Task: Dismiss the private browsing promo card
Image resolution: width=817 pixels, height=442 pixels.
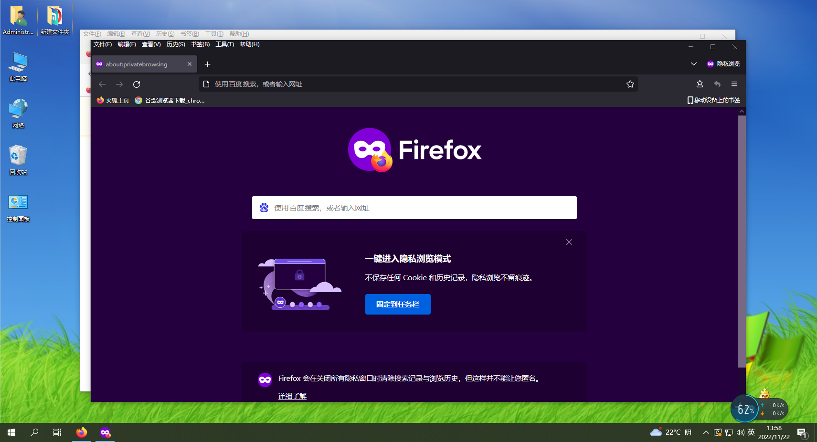Action: point(569,242)
